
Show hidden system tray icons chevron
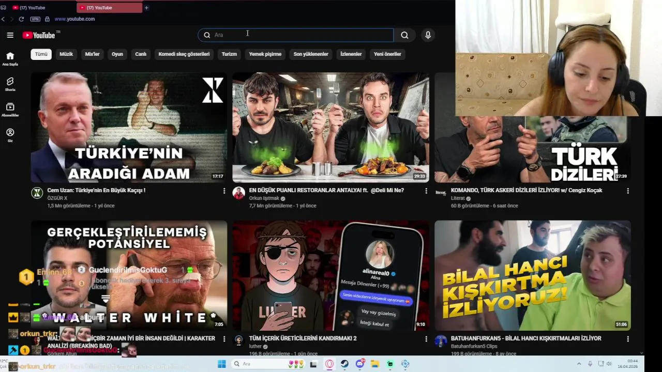(x=579, y=364)
